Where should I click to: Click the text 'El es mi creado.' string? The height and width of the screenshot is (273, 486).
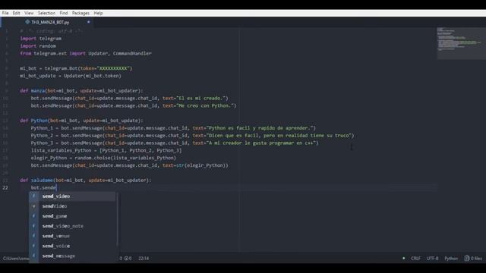pyautogui.click(x=200, y=98)
